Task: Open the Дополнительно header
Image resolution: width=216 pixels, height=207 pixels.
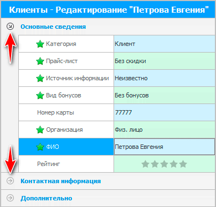Action: (47, 198)
